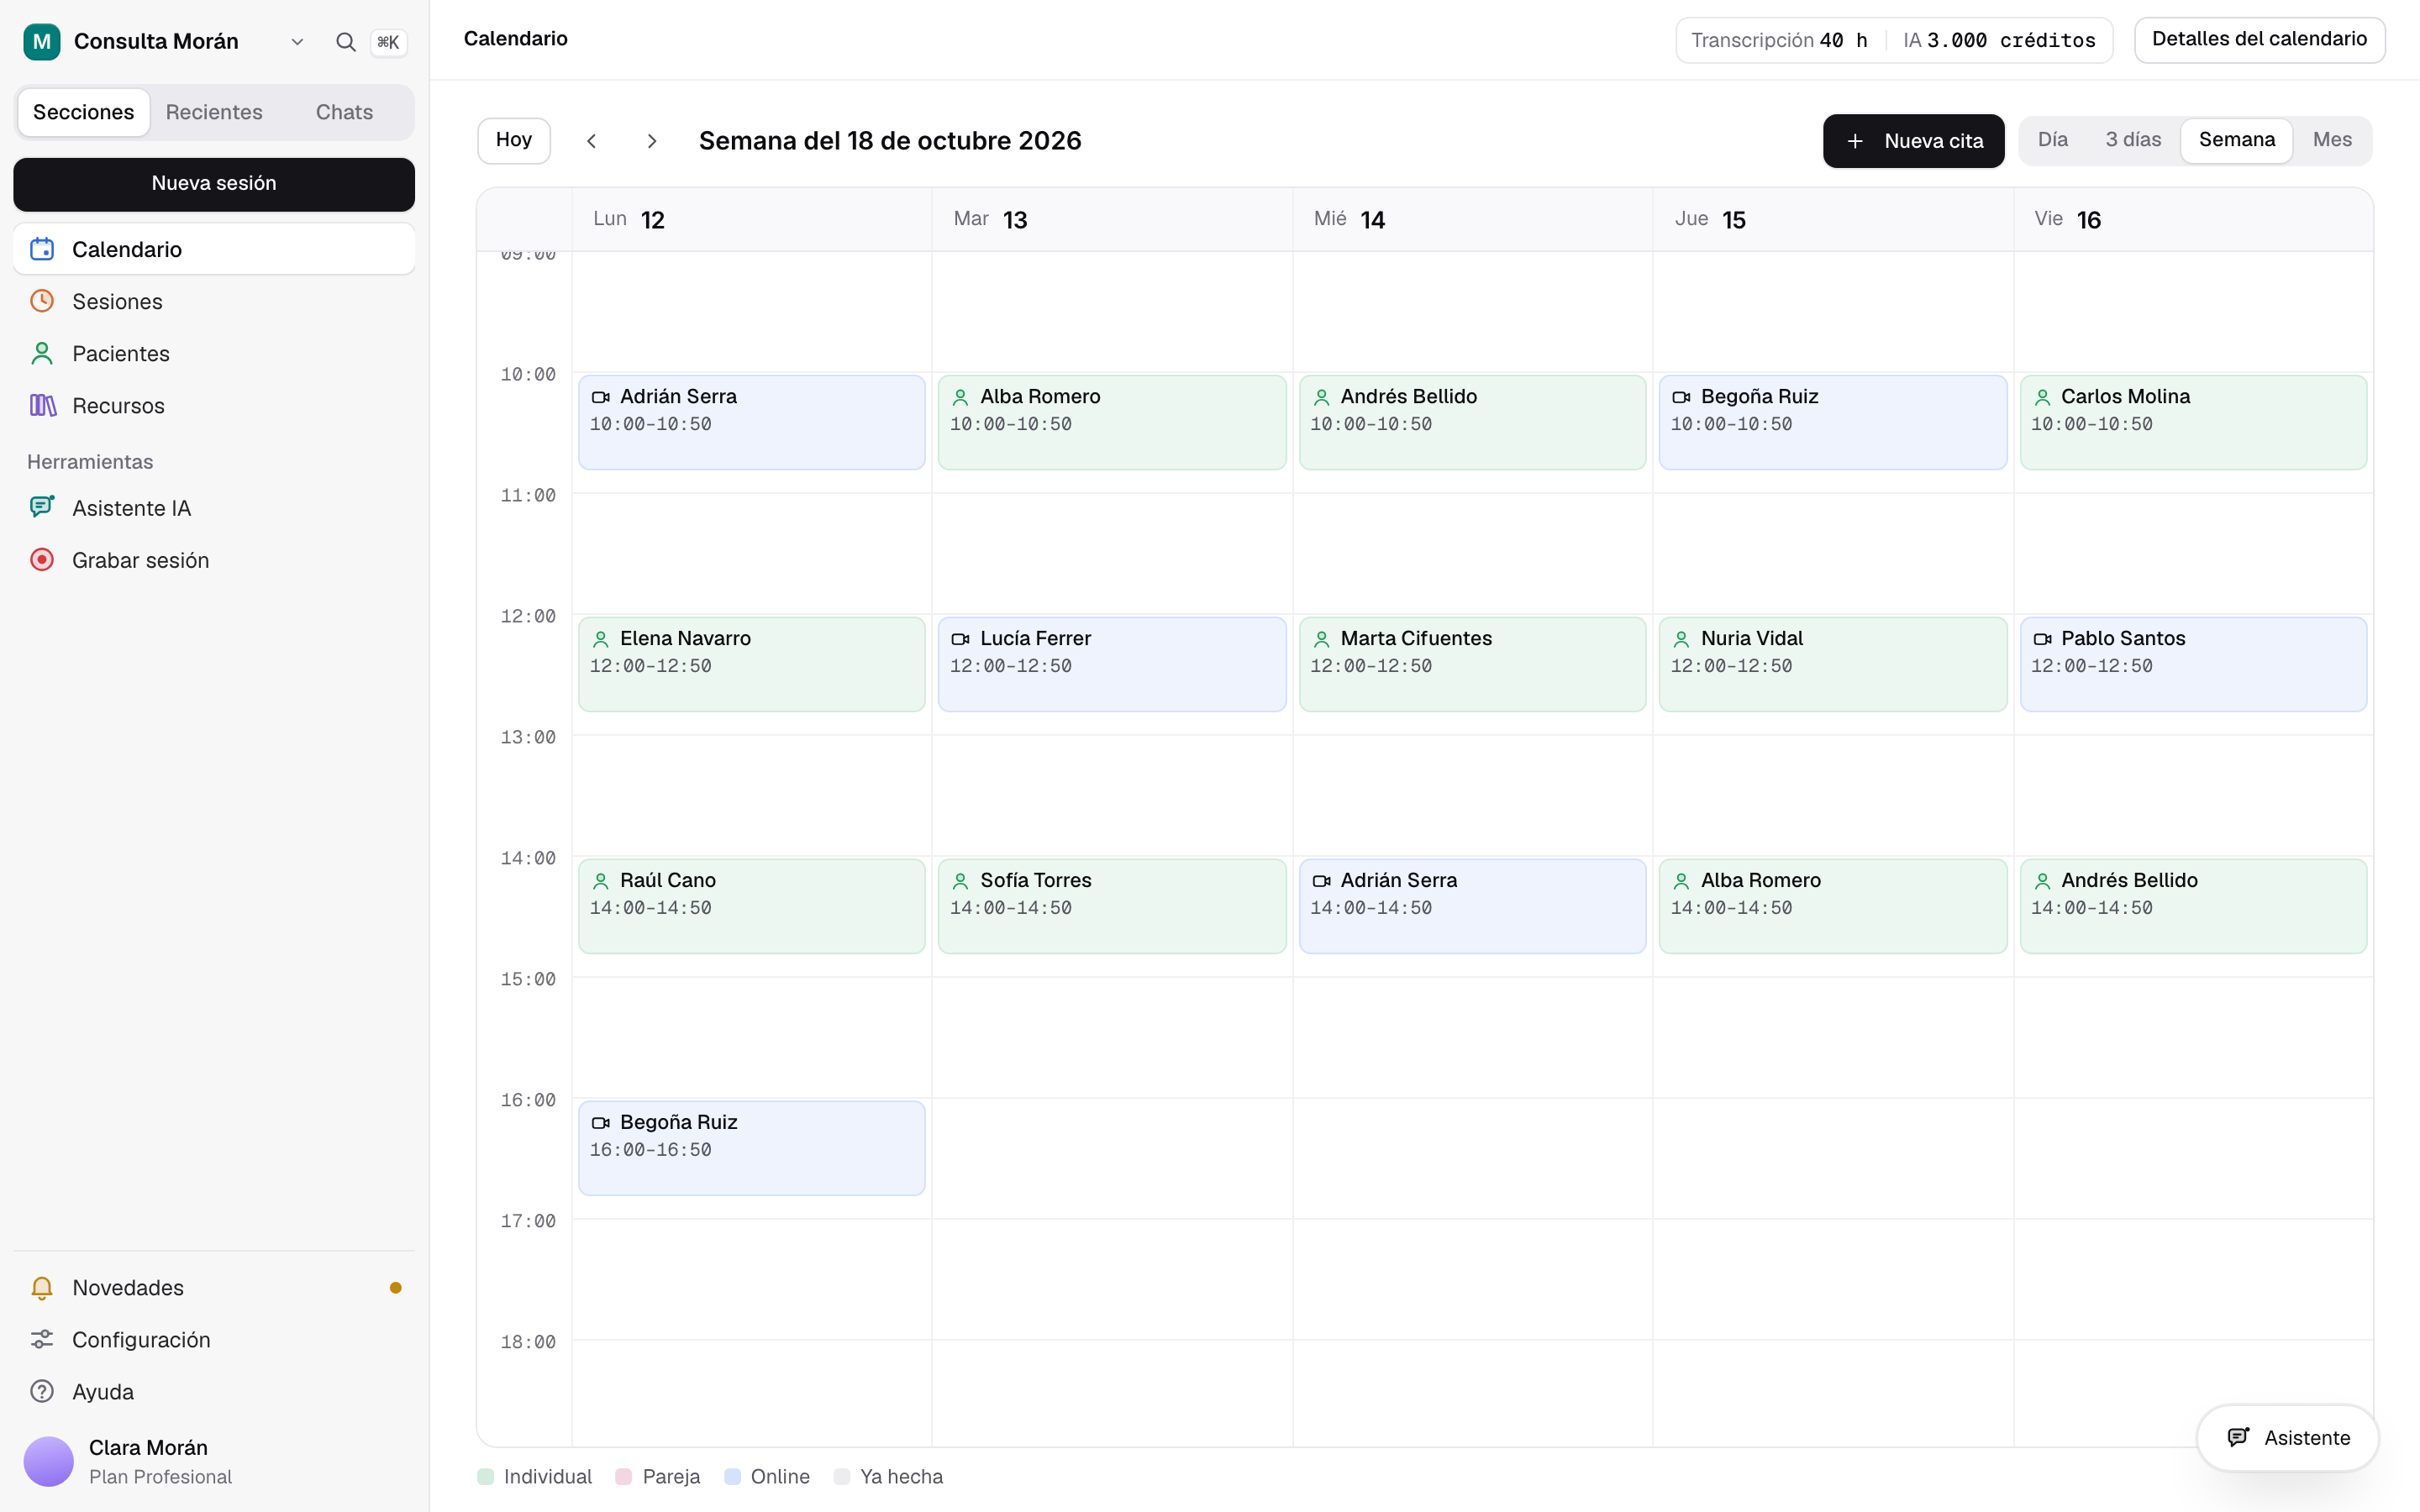
Task: Open Ayuda question mark icon
Action: [x=42, y=1392]
